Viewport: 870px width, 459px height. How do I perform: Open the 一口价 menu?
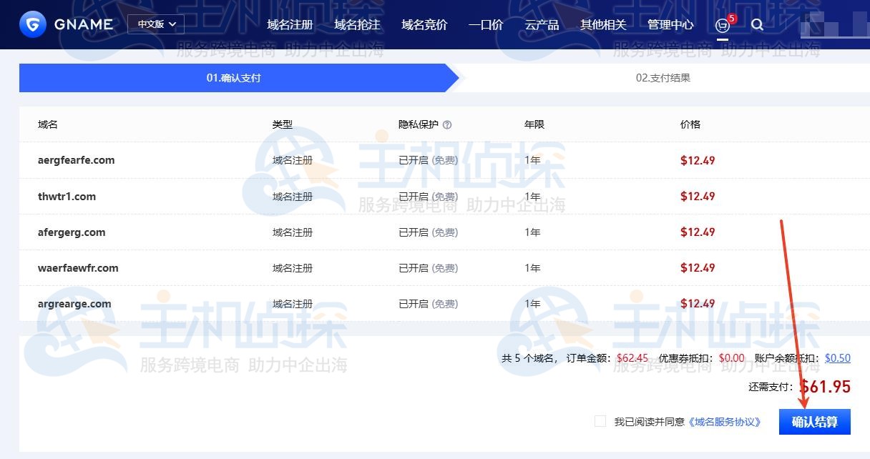tap(486, 24)
